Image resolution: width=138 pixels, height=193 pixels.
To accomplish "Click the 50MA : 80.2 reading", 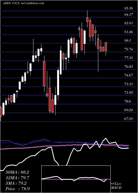I will click(17, 172).
